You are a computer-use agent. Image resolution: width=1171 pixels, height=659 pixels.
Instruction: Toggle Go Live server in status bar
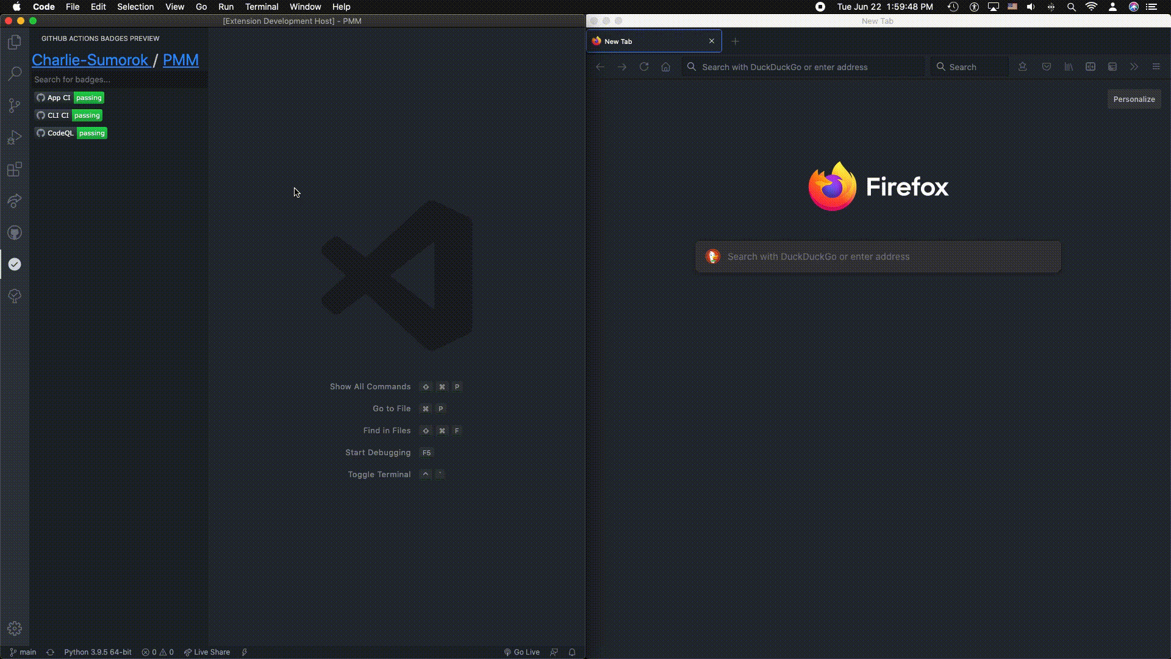(522, 652)
